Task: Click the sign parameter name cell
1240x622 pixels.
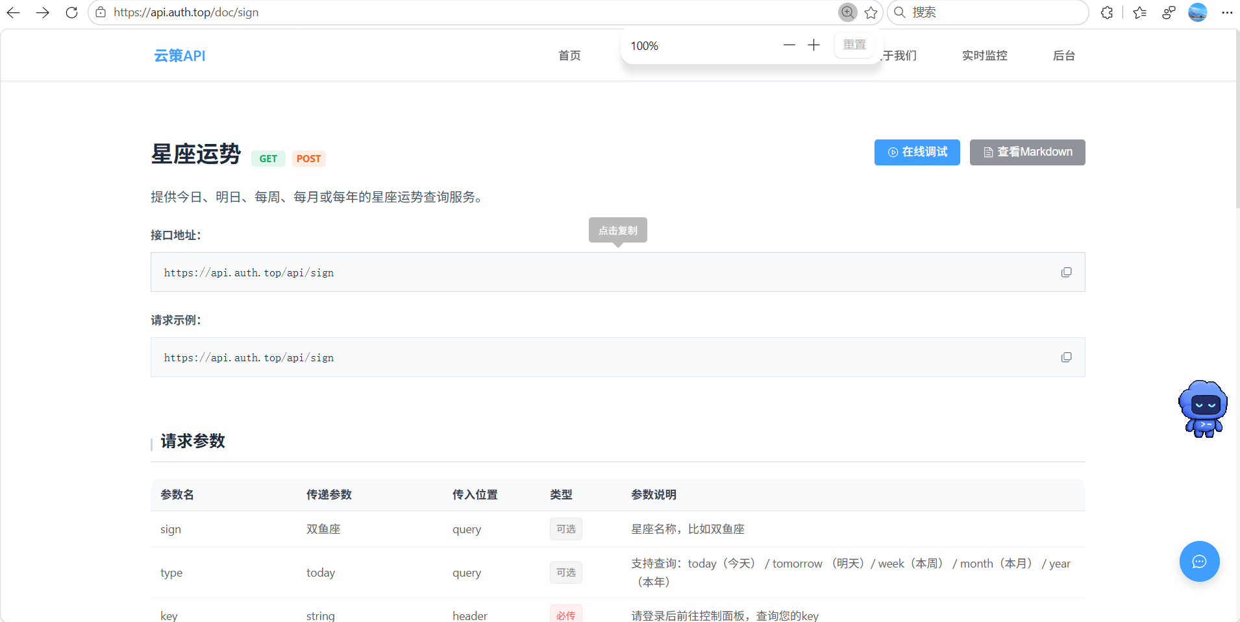Action: 171,529
